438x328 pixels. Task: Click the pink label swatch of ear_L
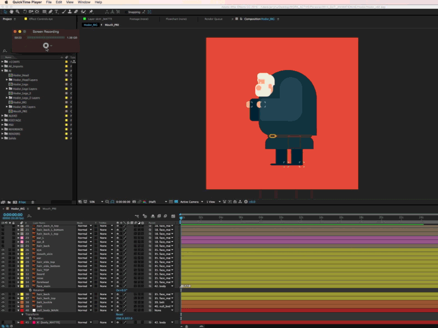pos(22,238)
